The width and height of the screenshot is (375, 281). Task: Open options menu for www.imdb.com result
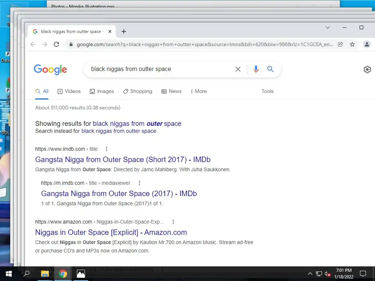pyautogui.click(x=107, y=149)
